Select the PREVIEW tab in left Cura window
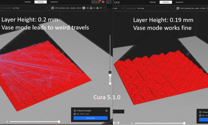 [x=41, y=2]
